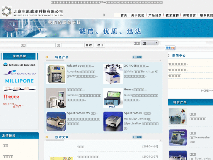Click the search keyword text box
Viewport: 213px width, 160px height.
183,43
